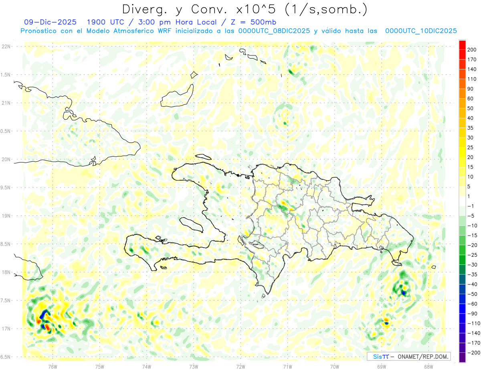Click the '0000UTC_10DIC2025' valid-until time
Viewport: 481px width, 372px height.
click(421, 31)
